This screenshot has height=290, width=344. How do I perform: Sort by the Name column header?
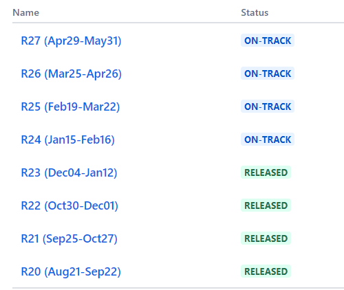click(25, 12)
